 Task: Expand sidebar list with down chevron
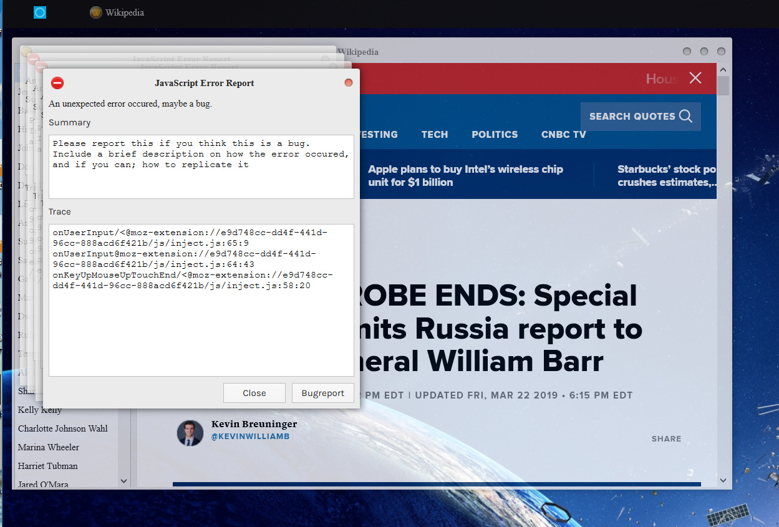(x=123, y=481)
